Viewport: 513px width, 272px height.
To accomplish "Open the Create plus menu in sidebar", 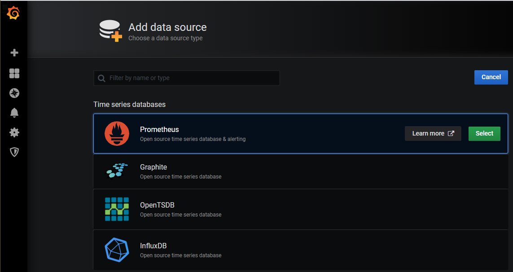I will click(14, 53).
